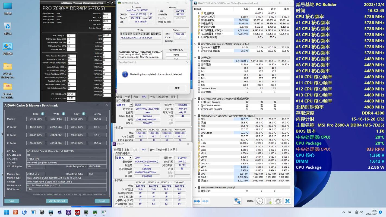The image size is (386, 217).
Task: Click the blue info icon in TestMem5 dialog
Action: click(x=125, y=74)
